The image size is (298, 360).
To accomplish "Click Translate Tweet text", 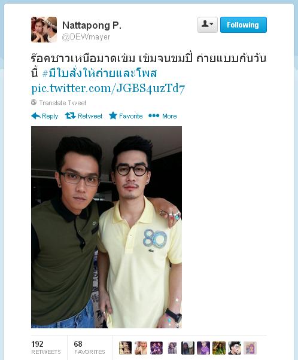I will (x=62, y=103).
